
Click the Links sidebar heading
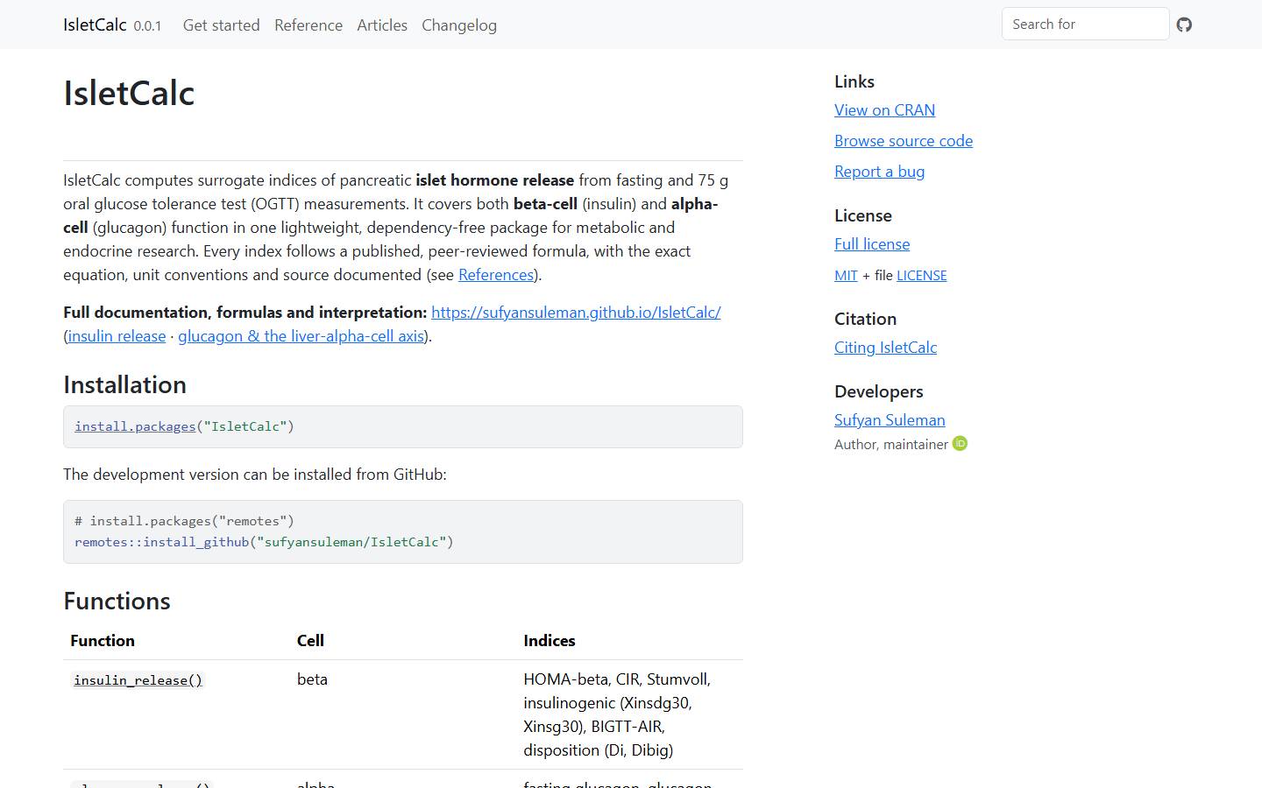click(x=854, y=81)
